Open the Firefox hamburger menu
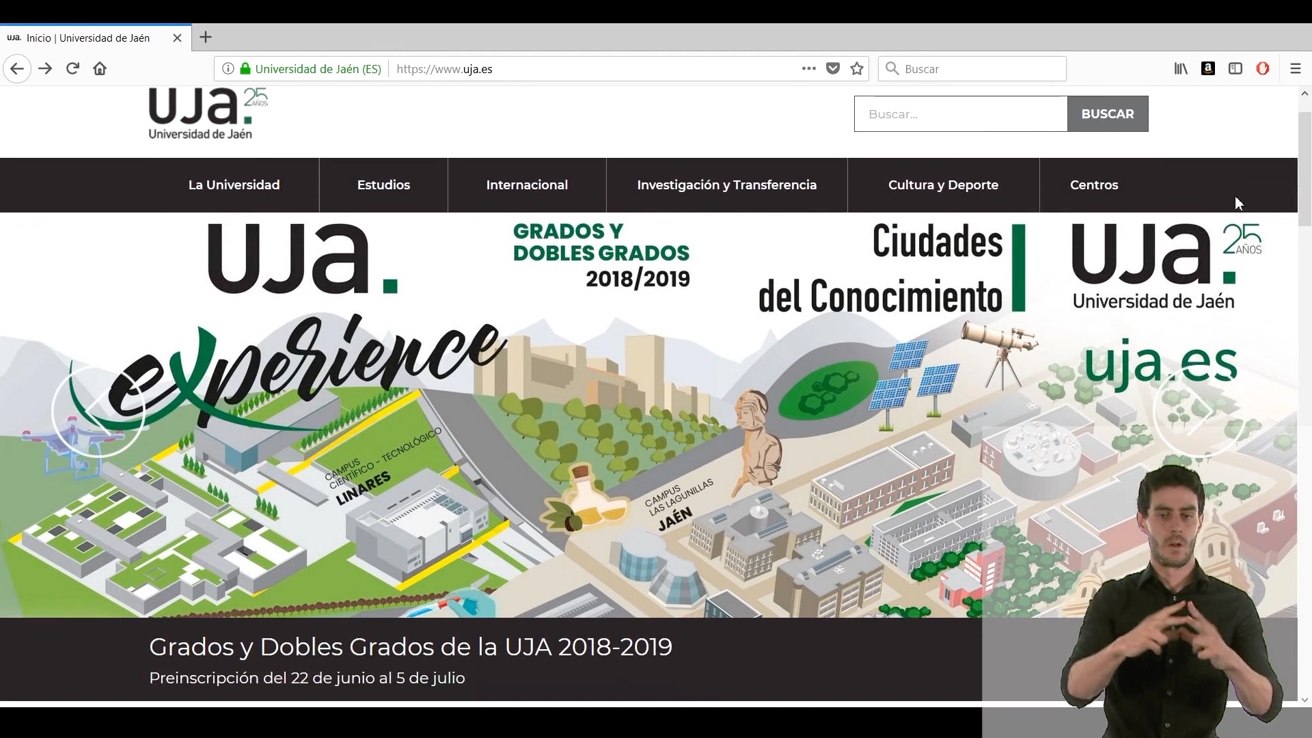The height and width of the screenshot is (738, 1312). pos(1295,68)
